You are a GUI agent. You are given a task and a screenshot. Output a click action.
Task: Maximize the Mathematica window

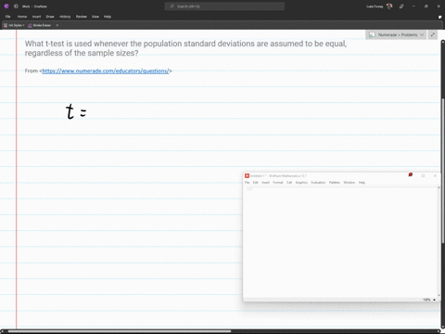423,175
